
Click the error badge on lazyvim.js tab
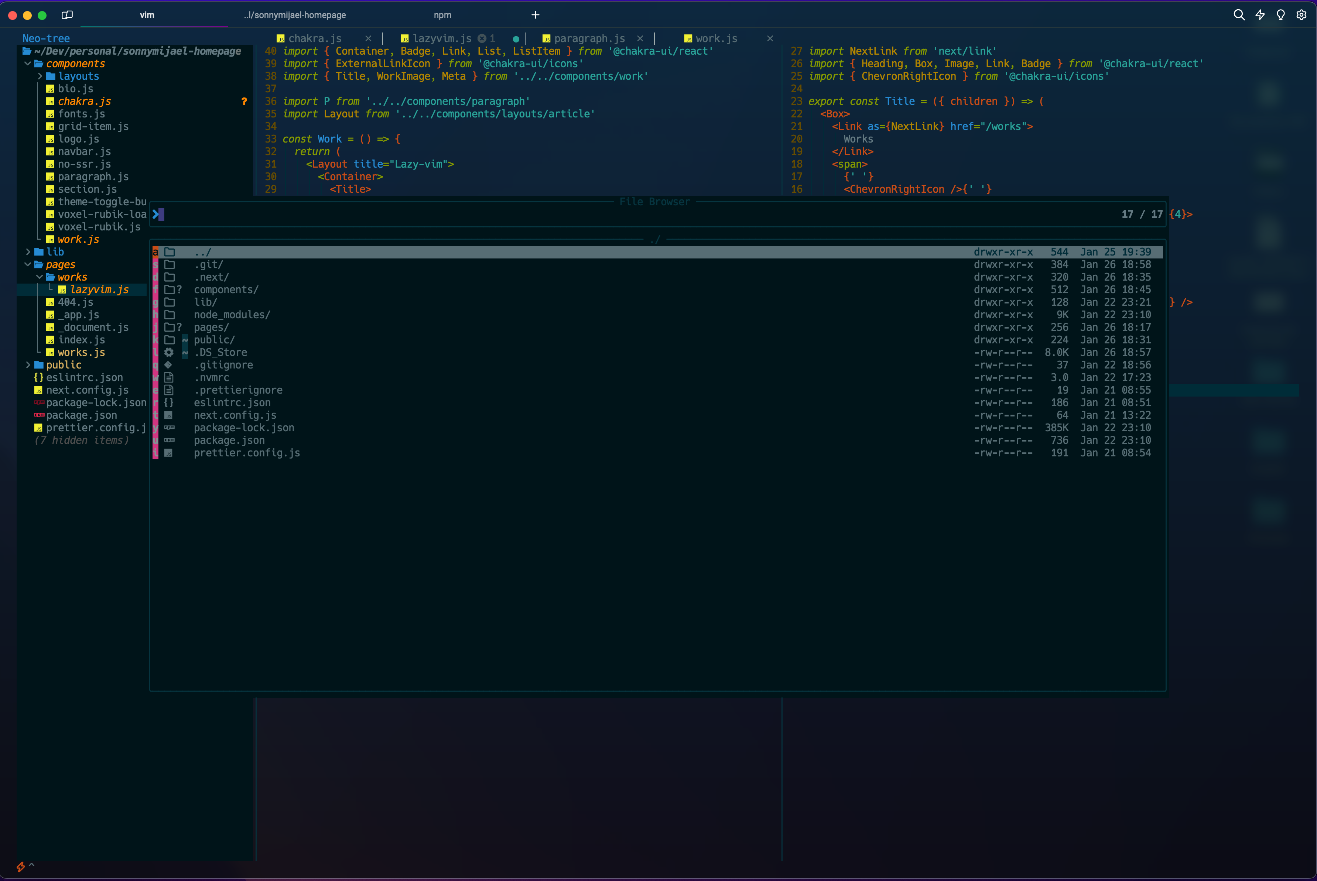click(x=482, y=38)
